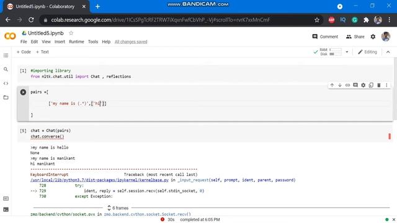Open Grammarly extension icon
This screenshot has width=397, height=223.
[355, 20]
